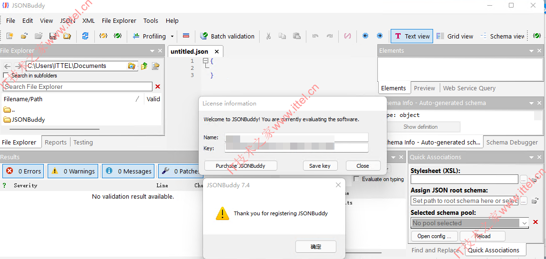This screenshot has width=546, height=259.
Task: Open Results panel options dropdown arrow
Action: 394,157
